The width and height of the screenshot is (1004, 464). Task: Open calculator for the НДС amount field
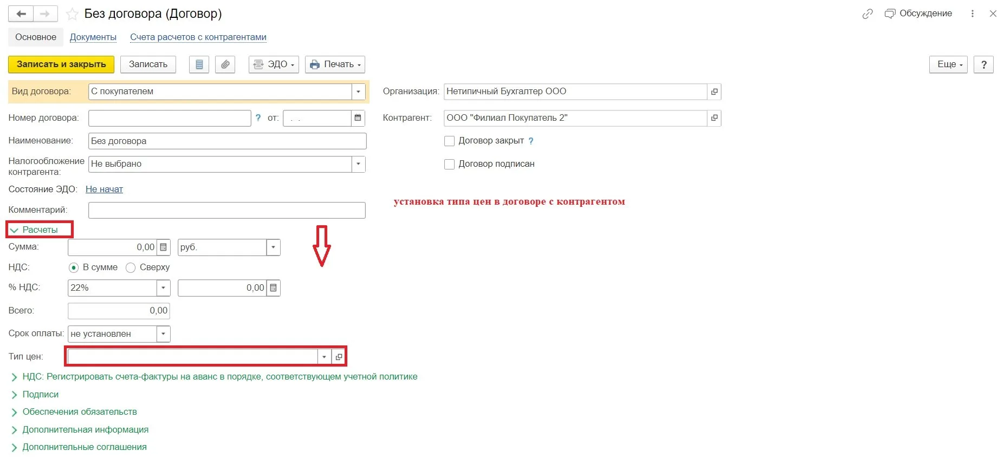coord(273,288)
